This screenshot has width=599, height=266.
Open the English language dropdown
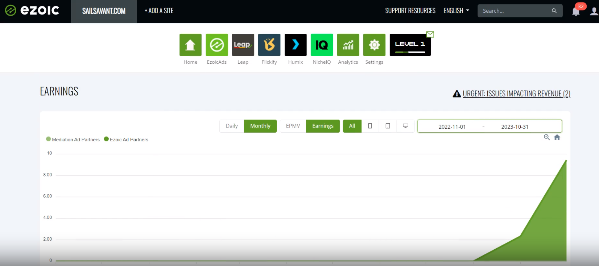point(457,11)
